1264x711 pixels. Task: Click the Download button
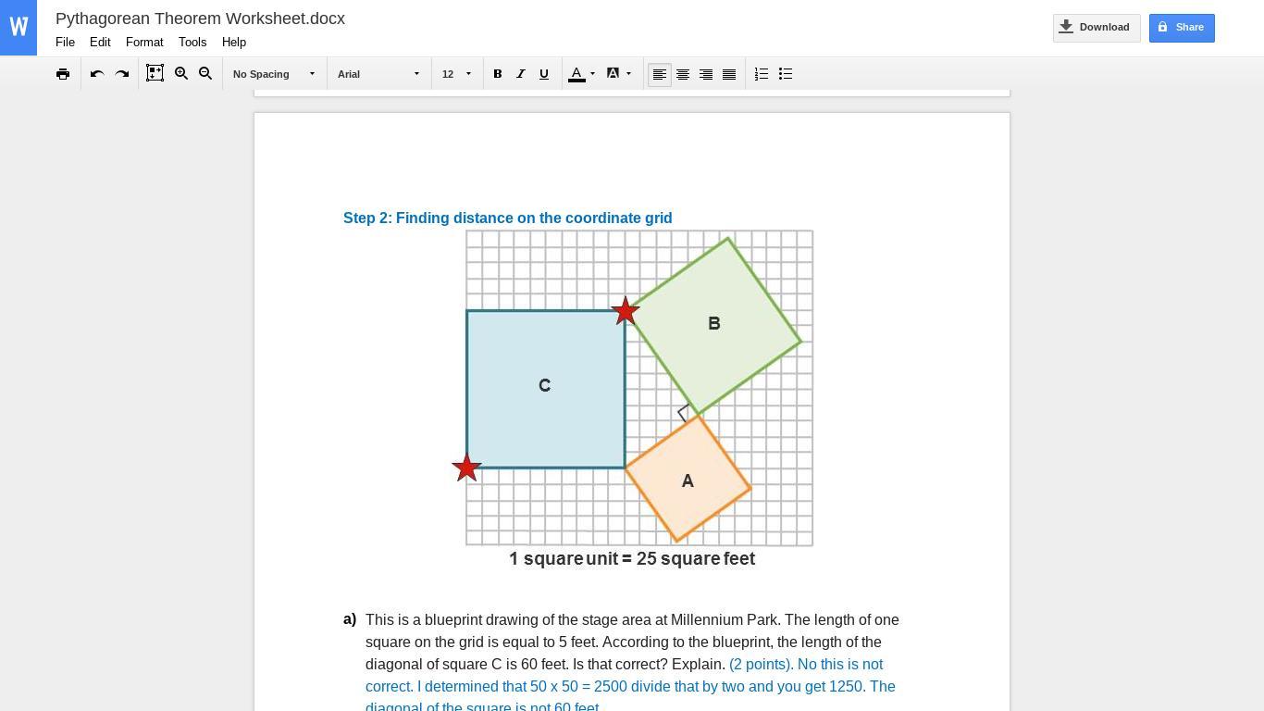pyautogui.click(x=1097, y=28)
